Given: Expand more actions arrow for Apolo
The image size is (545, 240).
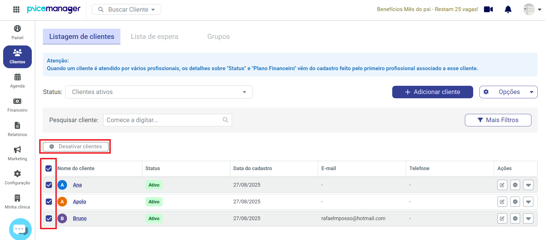Looking at the screenshot, I should [528, 202].
